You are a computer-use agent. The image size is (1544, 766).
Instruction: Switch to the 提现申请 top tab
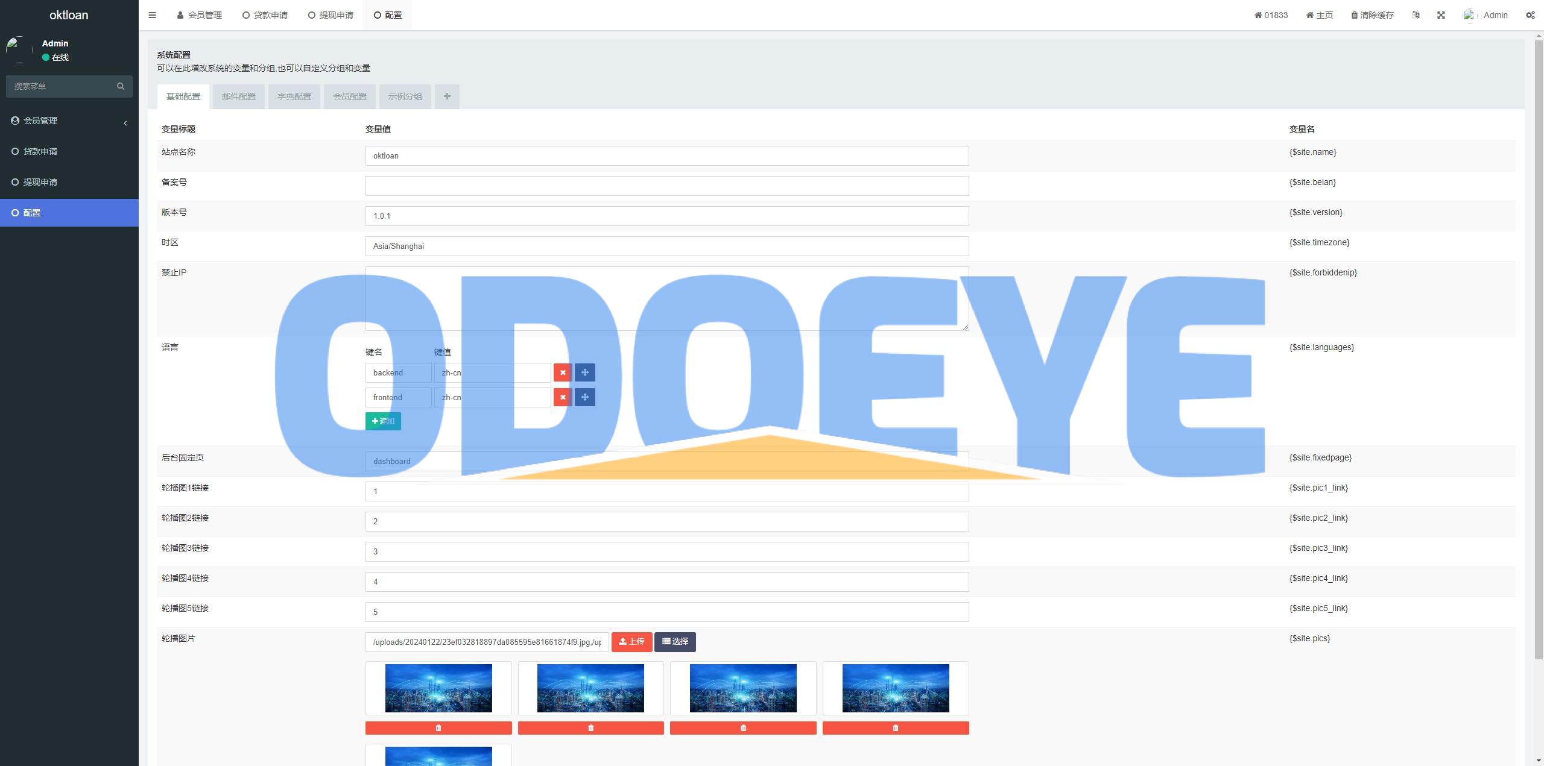point(331,15)
